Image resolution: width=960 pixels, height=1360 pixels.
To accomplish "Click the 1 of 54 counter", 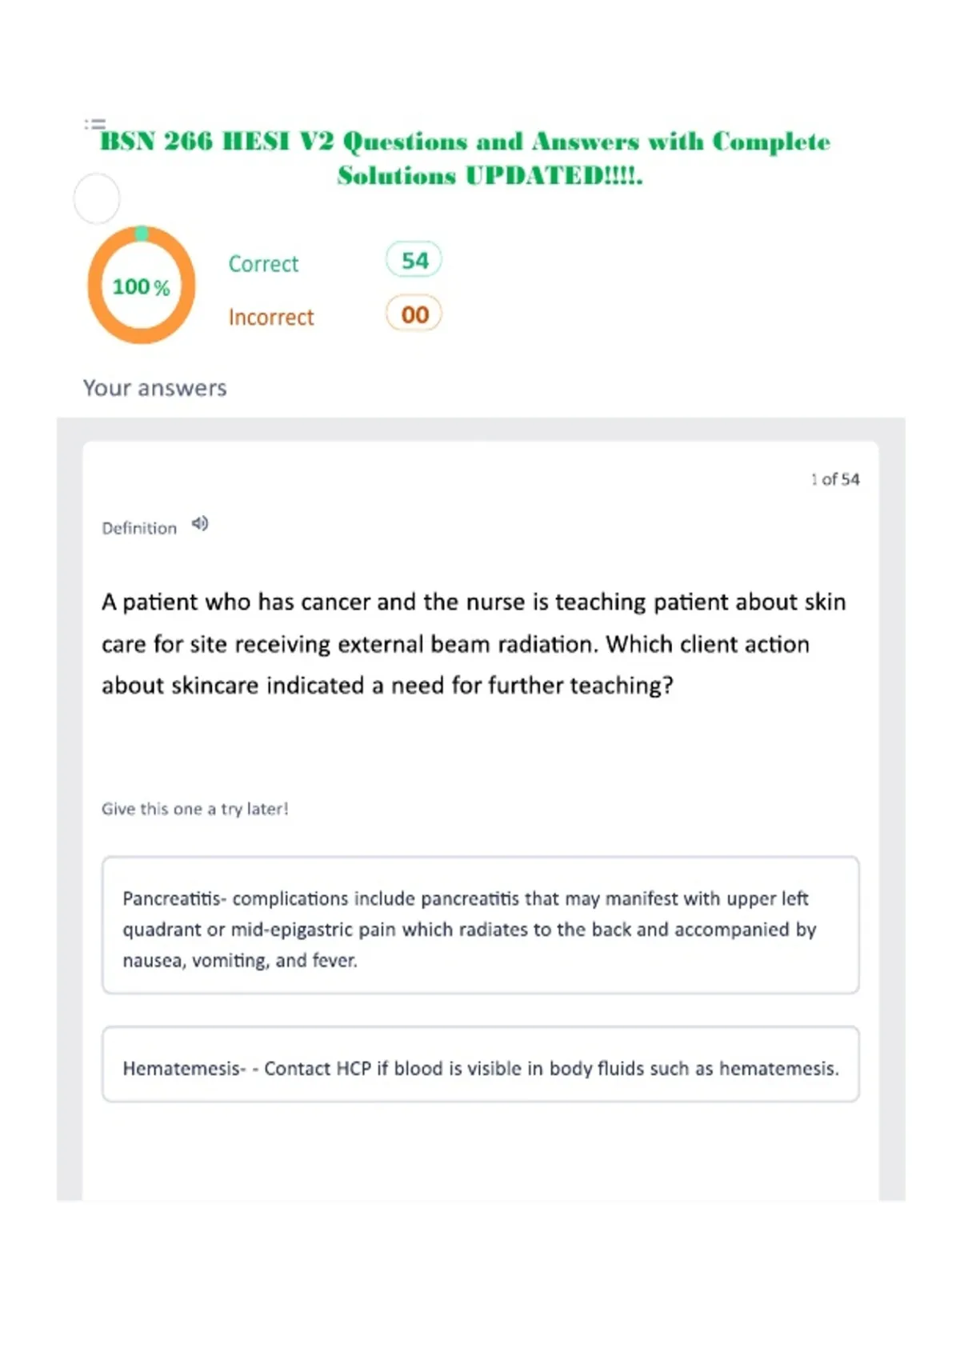I will pyautogui.click(x=835, y=479).
